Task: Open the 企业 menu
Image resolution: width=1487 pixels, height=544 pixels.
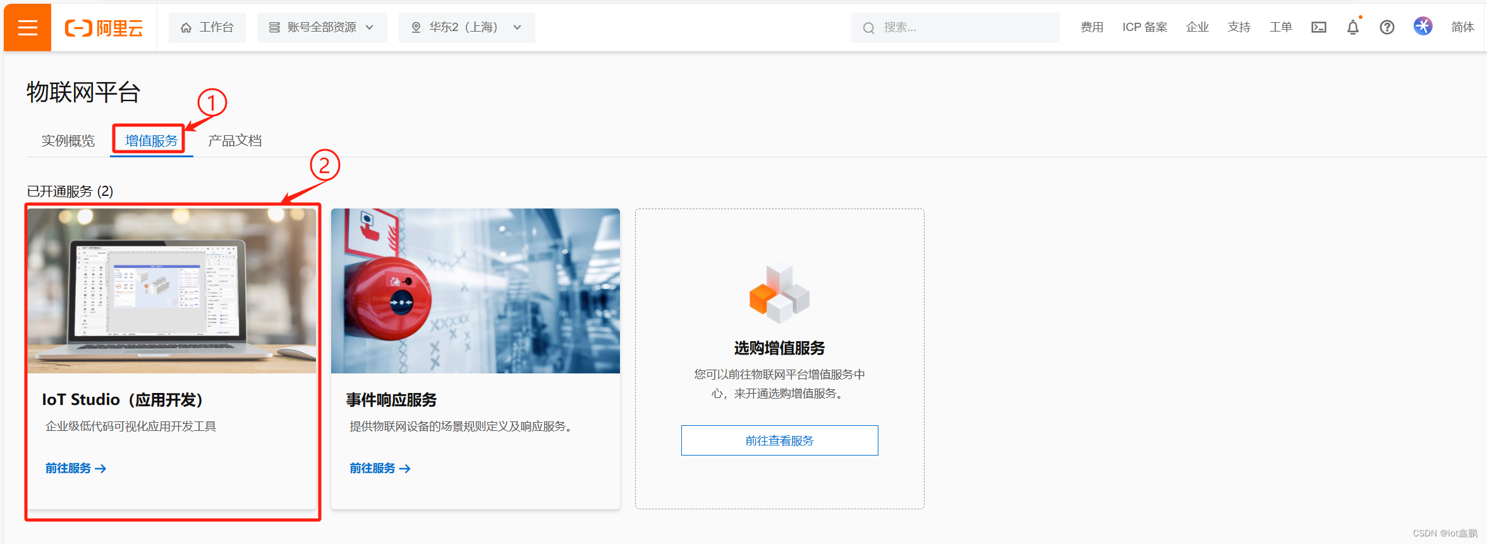Action: 1197,27
